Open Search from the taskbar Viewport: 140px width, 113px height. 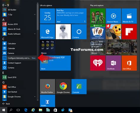tap(11, 110)
